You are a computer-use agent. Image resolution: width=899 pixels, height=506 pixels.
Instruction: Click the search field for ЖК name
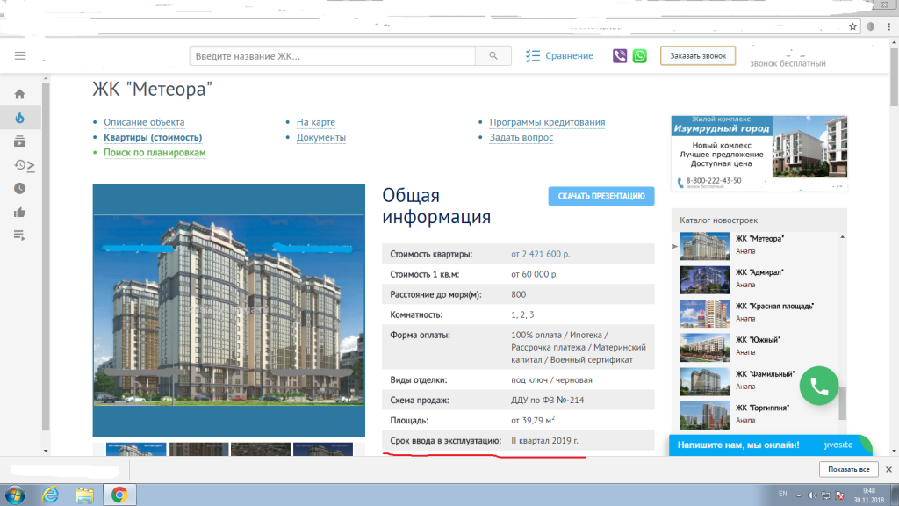tap(332, 55)
